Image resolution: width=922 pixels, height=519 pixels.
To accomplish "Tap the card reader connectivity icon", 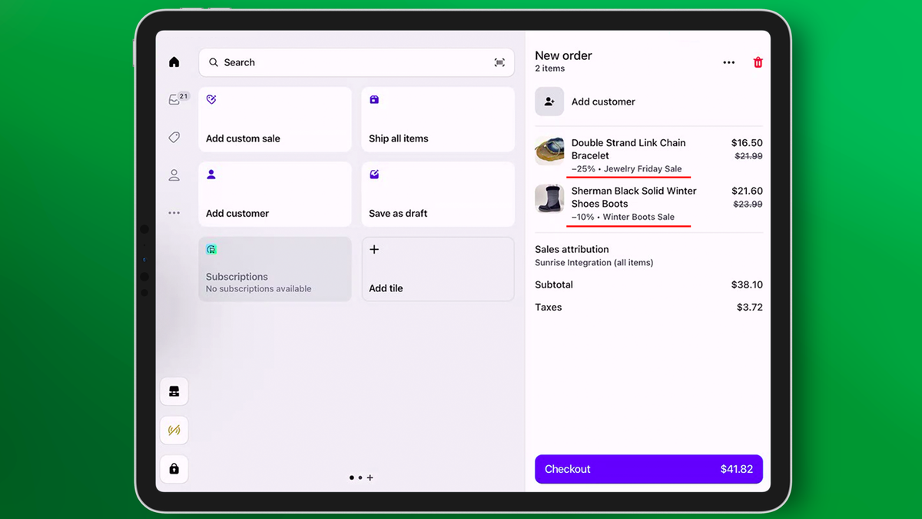I will [x=174, y=430].
